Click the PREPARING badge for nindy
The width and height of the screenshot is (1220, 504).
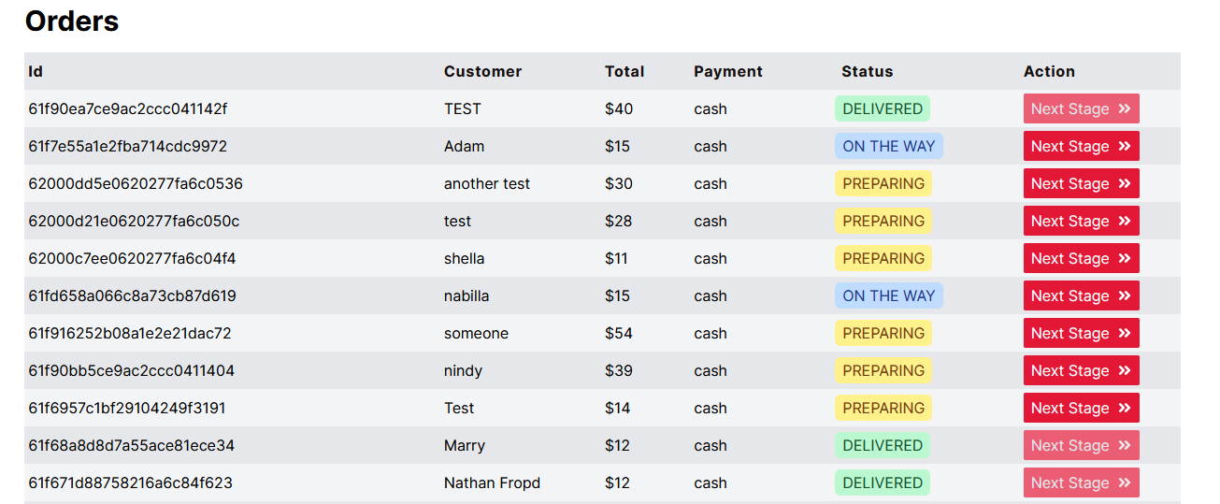pos(883,370)
